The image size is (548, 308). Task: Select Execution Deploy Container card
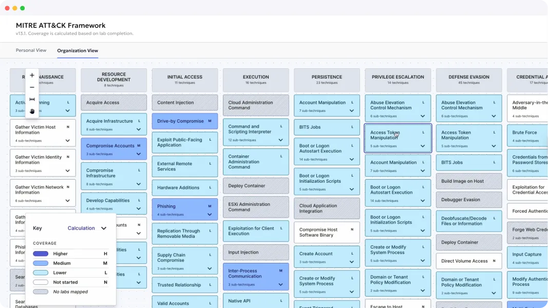coord(256,186)
